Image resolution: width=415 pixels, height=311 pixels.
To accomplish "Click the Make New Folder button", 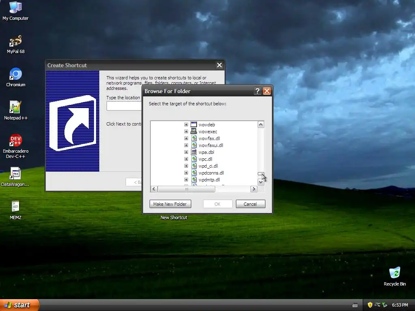I will [170, 204].
